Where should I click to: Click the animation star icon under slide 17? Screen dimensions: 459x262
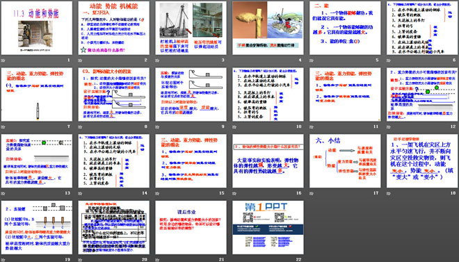click(x=312, y=193)
